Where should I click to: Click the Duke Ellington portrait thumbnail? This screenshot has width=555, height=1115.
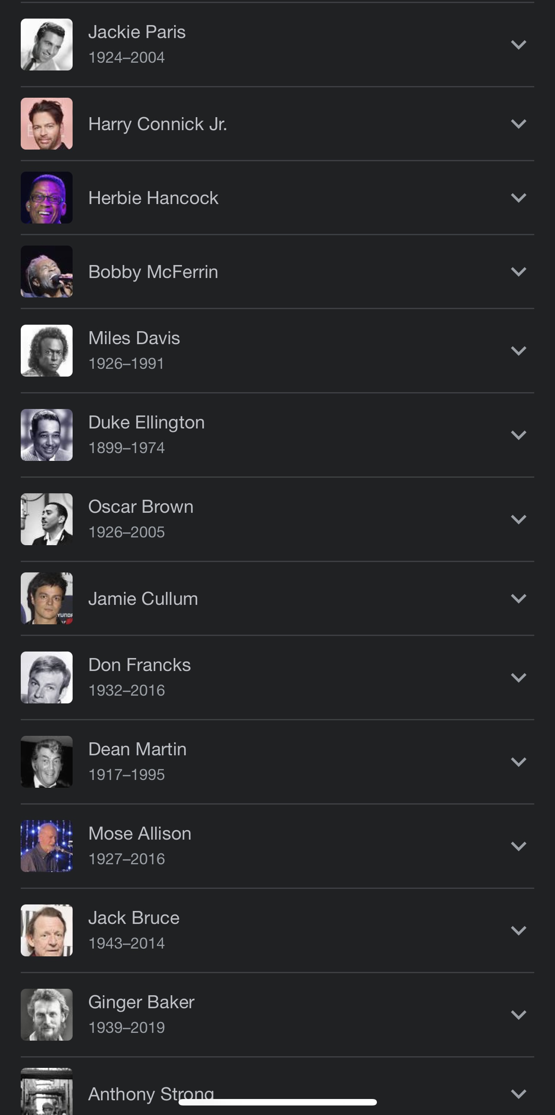pos(47,435)
